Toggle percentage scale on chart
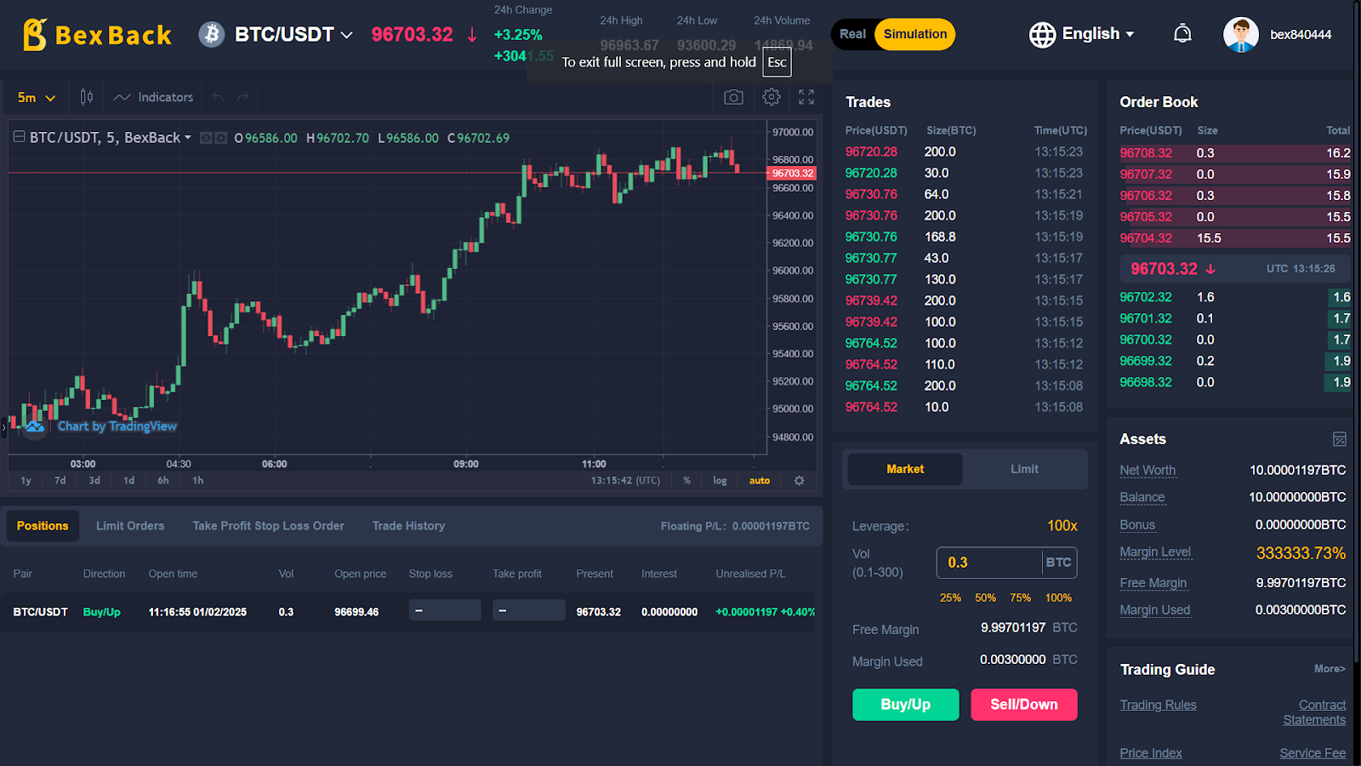Viewport: 1361px width, 766px height. [687, 481]
